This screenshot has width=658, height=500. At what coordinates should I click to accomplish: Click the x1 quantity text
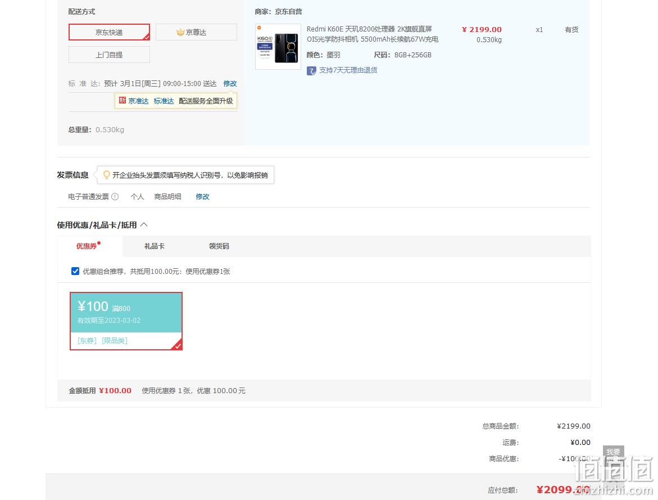click(539, 30)
